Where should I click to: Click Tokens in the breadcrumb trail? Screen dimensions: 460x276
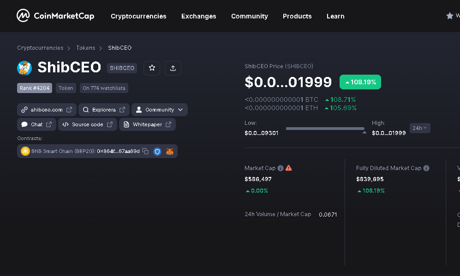point(85,47)
